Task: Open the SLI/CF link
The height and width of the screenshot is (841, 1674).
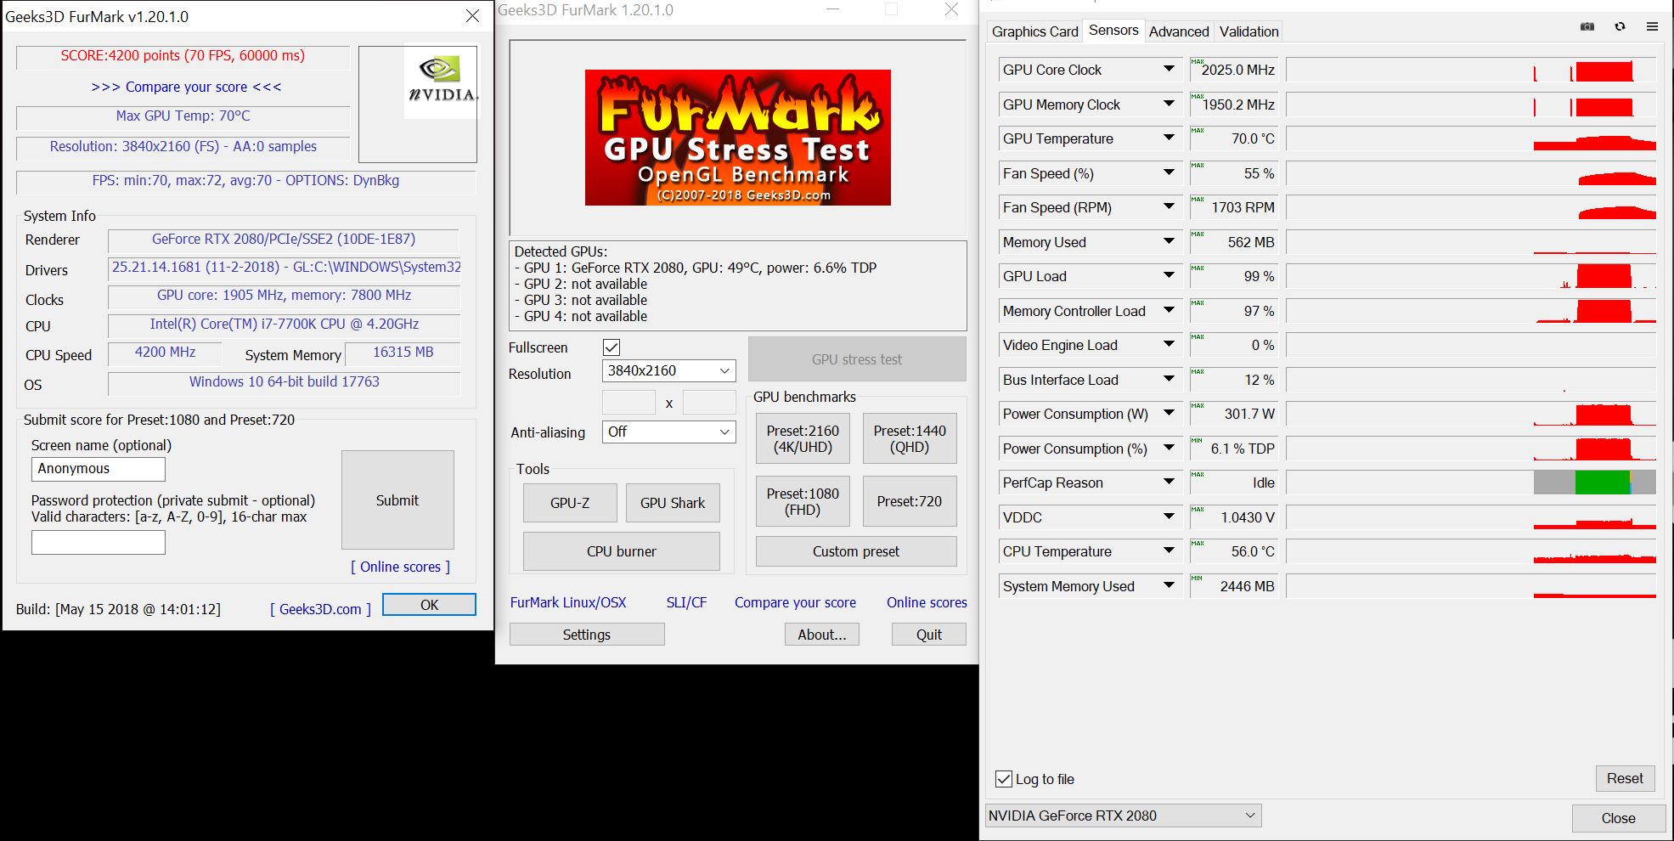Action: (x=686, y=602)
